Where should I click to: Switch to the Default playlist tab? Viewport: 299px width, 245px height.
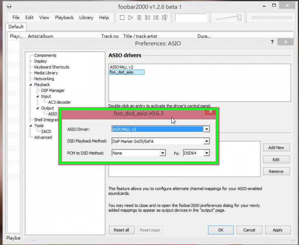tap(16, 27)
